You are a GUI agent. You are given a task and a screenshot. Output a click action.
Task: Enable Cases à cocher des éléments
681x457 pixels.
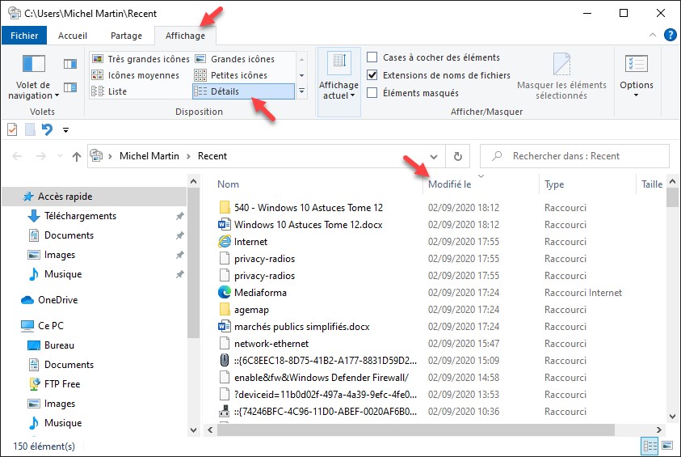point(372,57)
